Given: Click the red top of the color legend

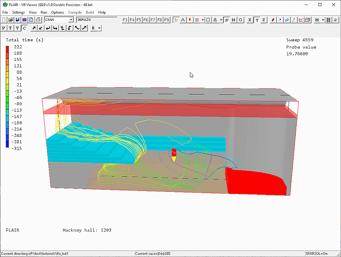Looking at the screenshot, I should coord(7,49).
